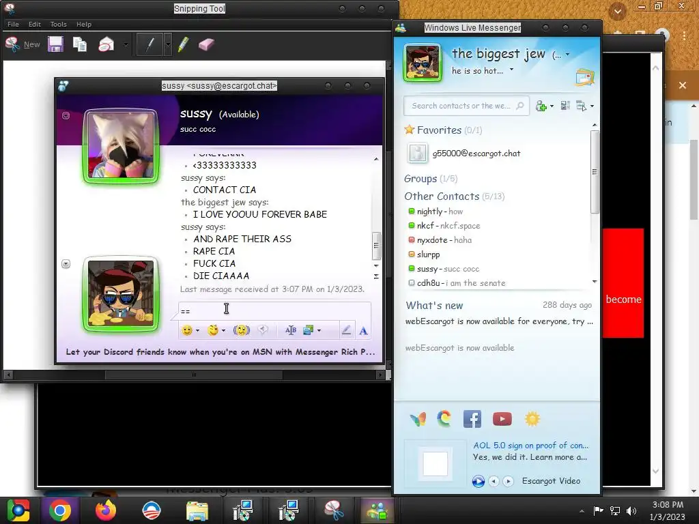Send a nudge with the nudge icon

coord(242,330)
